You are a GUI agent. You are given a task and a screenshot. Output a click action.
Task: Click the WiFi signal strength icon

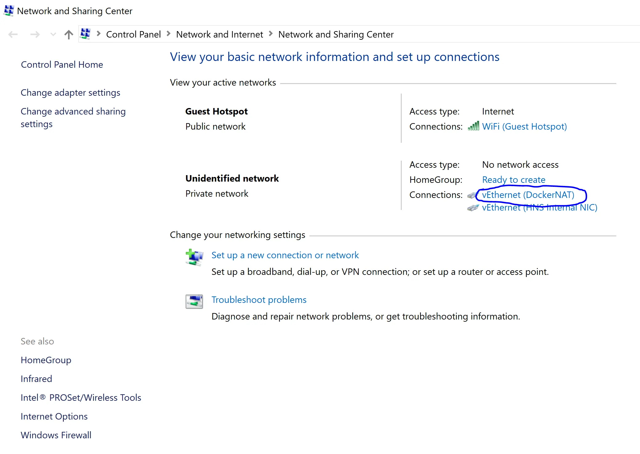coord(473,126)
